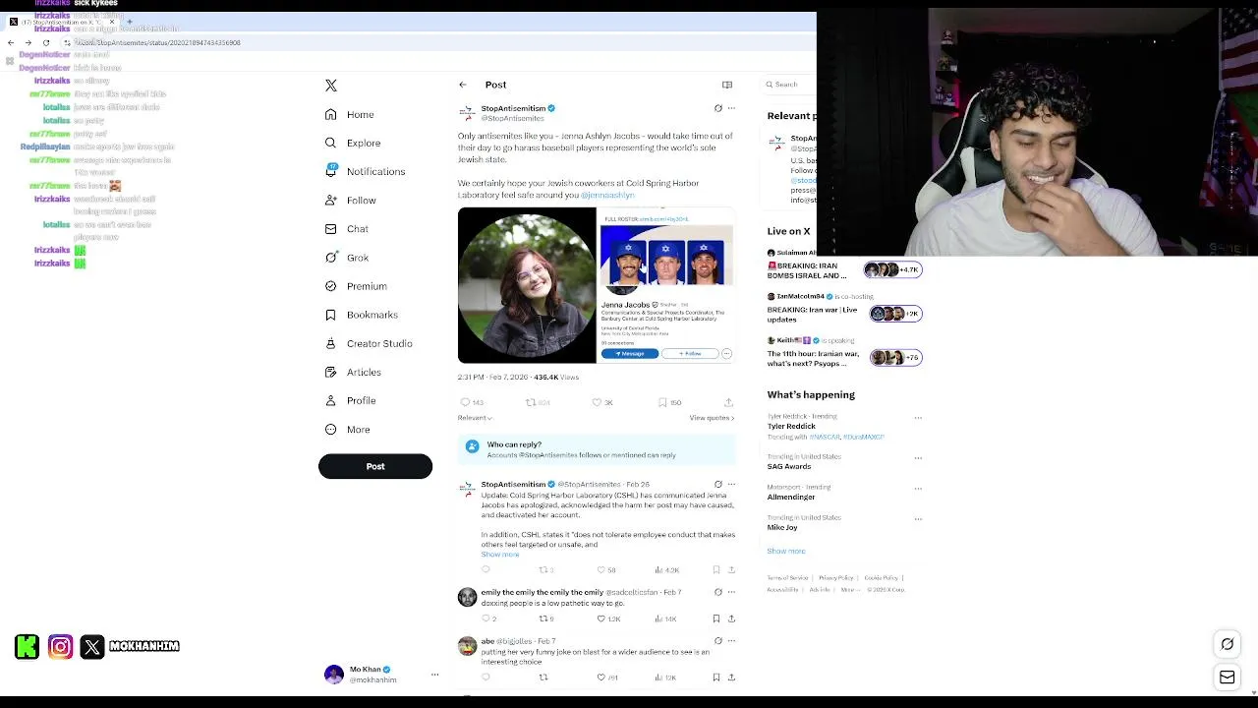
Task: Click the #NASCAR hashtag link
Action: click(825, 437)
